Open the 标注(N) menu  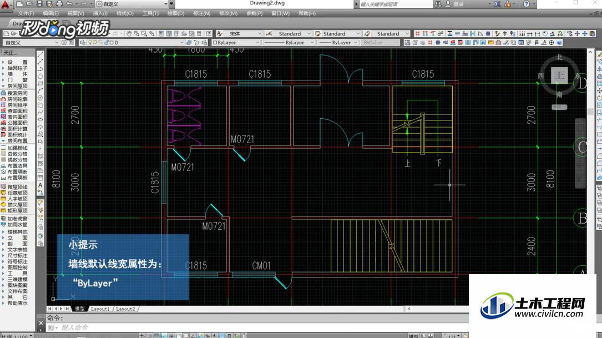coord(201,13)
